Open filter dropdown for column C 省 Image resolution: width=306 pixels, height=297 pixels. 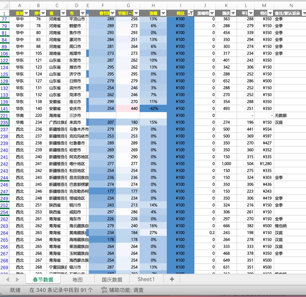[63, 13]
